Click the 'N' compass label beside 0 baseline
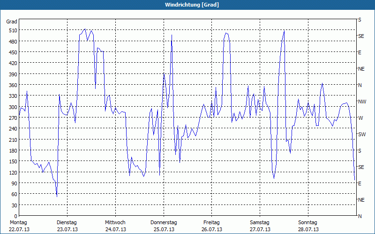375x234 pixels. point(360,216)
